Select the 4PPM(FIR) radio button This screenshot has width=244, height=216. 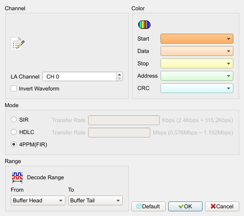point(14,144)
